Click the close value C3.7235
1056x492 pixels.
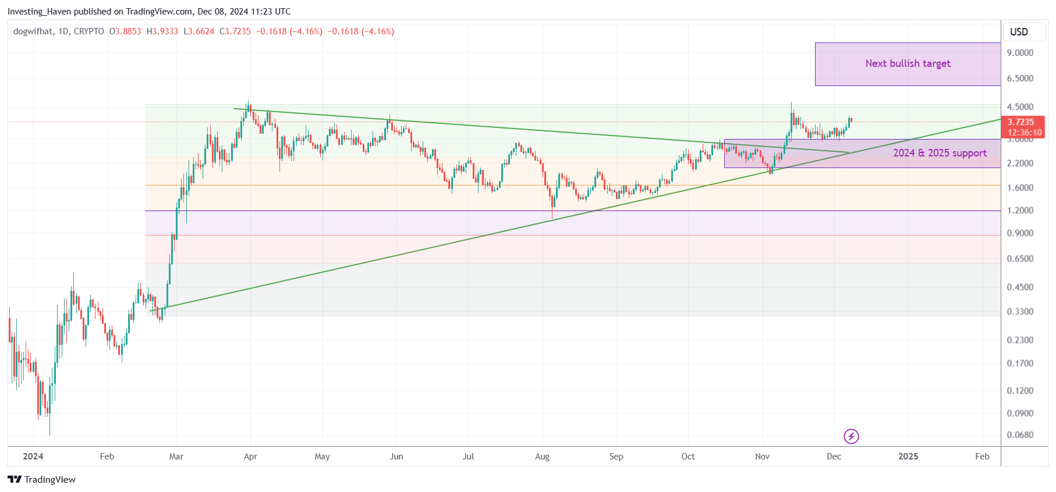pyautogui.click(x=235, y=31)
